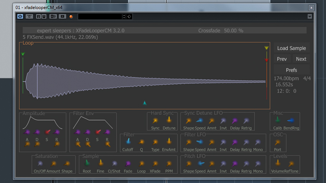
Task: Click the Misc Calib knob
Action: [x=278, y=120]
